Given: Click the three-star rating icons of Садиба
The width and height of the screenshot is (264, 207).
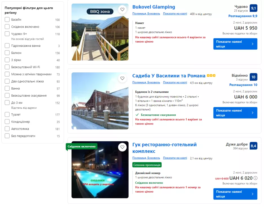Looking at the screenshot, I should [211, 76].
